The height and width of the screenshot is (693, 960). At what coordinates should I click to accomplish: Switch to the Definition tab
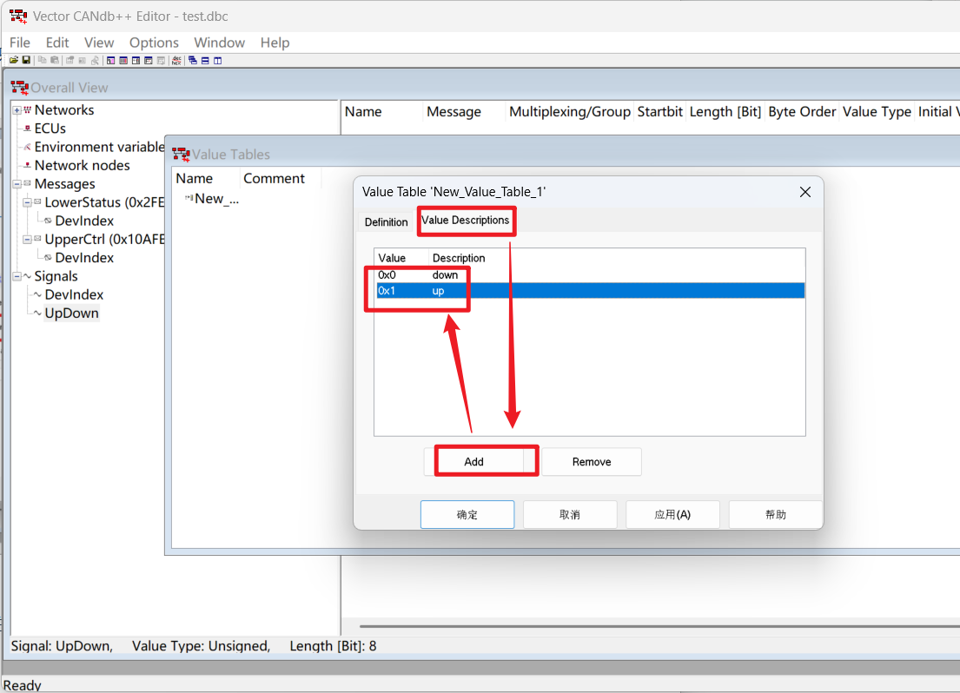386,222
